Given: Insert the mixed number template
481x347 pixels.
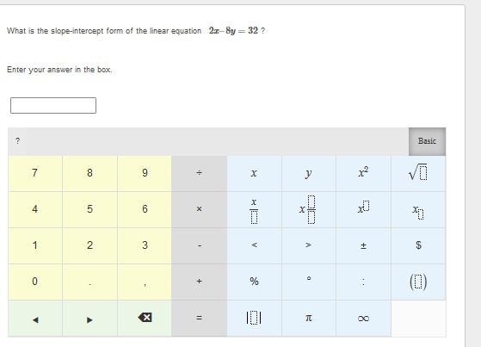Looking at the screenshot, I should [309, 209].
